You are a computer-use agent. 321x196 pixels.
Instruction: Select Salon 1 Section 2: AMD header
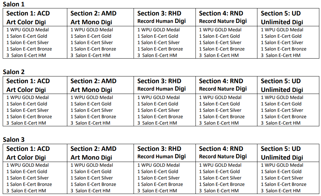click(x=93, y=13)
